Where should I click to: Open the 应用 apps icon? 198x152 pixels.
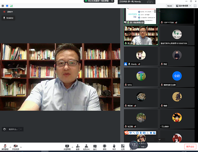[x=122, y=146]
